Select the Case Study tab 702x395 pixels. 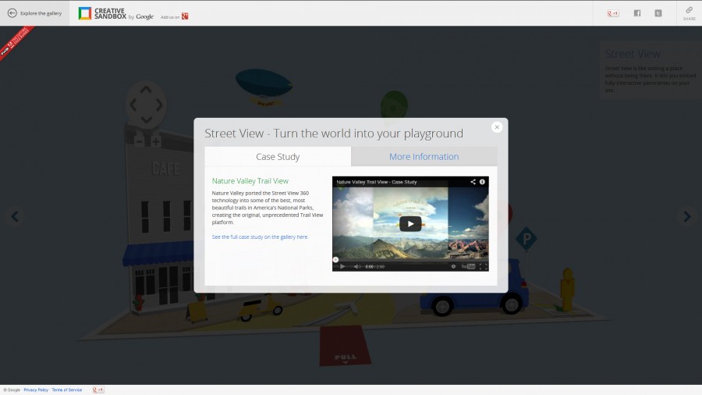coord(278,157)
